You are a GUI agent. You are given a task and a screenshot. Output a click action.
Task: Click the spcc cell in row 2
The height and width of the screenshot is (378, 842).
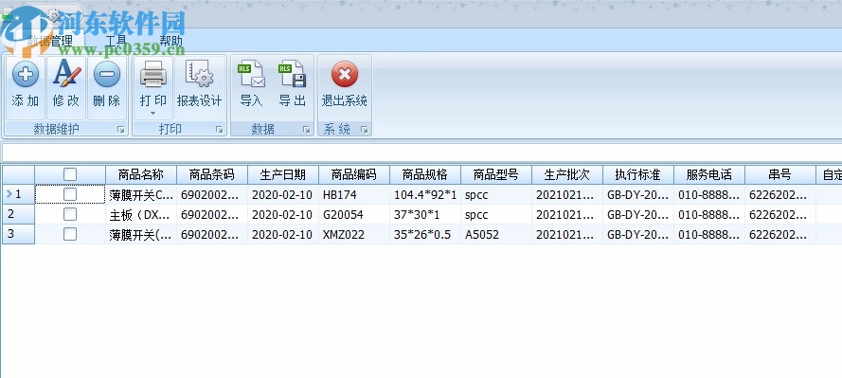pos(496,214)
